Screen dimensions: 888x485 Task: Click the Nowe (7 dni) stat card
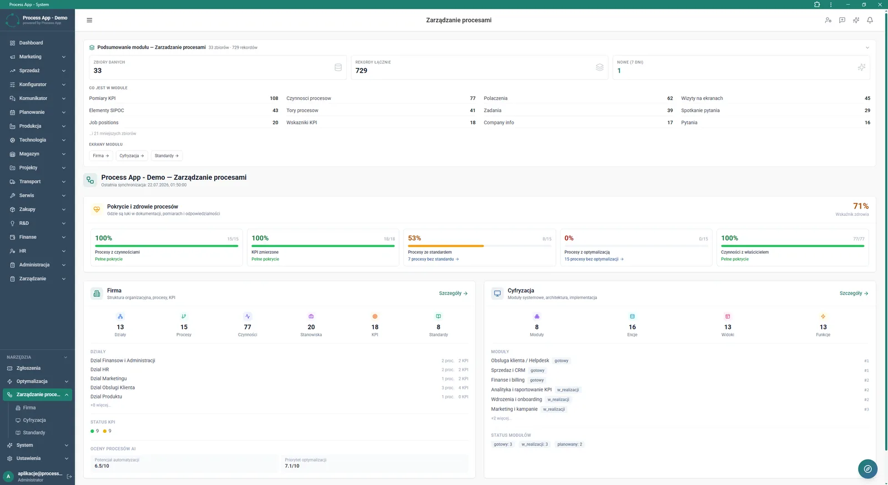coord(741,67)
